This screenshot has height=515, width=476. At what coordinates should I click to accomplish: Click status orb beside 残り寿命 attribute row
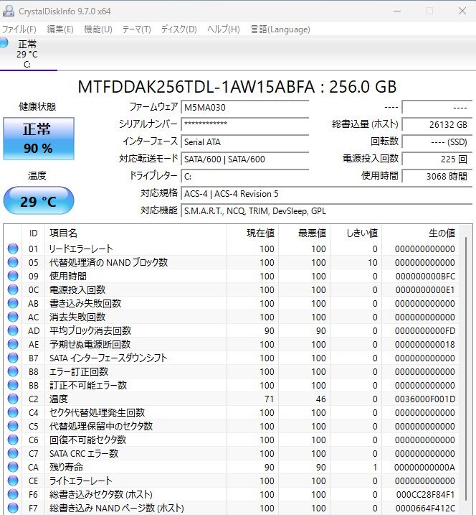[13, 467]
